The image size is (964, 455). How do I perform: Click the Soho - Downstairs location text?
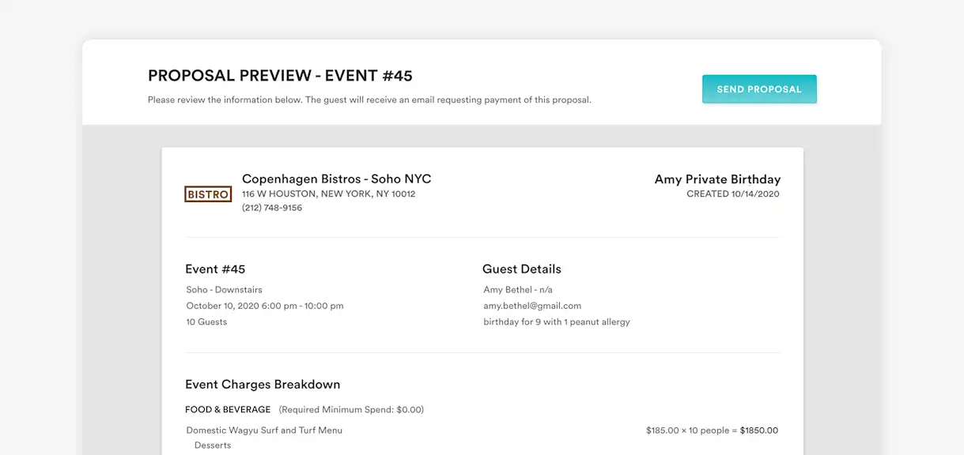pyautogui.click(x=224, y=290)
